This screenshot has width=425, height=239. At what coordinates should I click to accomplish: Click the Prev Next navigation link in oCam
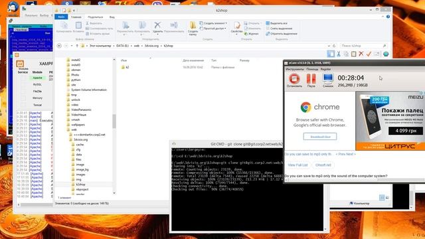point(345,154)
